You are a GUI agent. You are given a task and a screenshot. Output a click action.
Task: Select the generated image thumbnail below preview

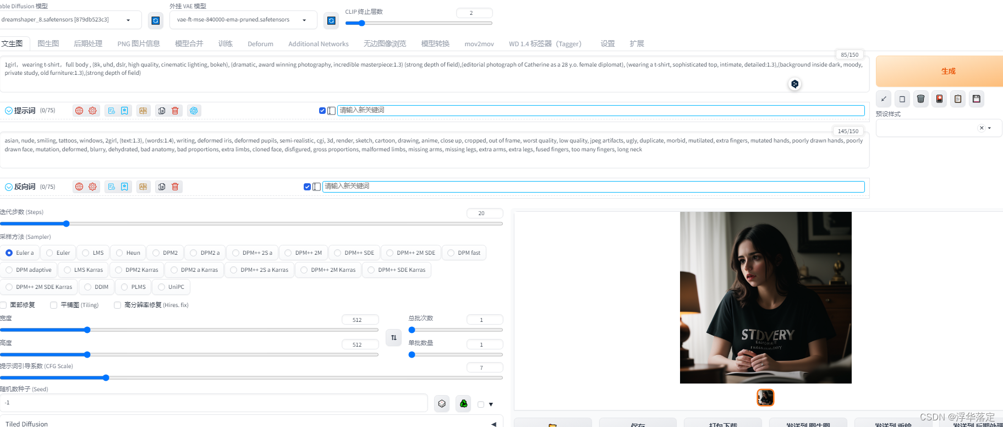[x=765, y=397]
